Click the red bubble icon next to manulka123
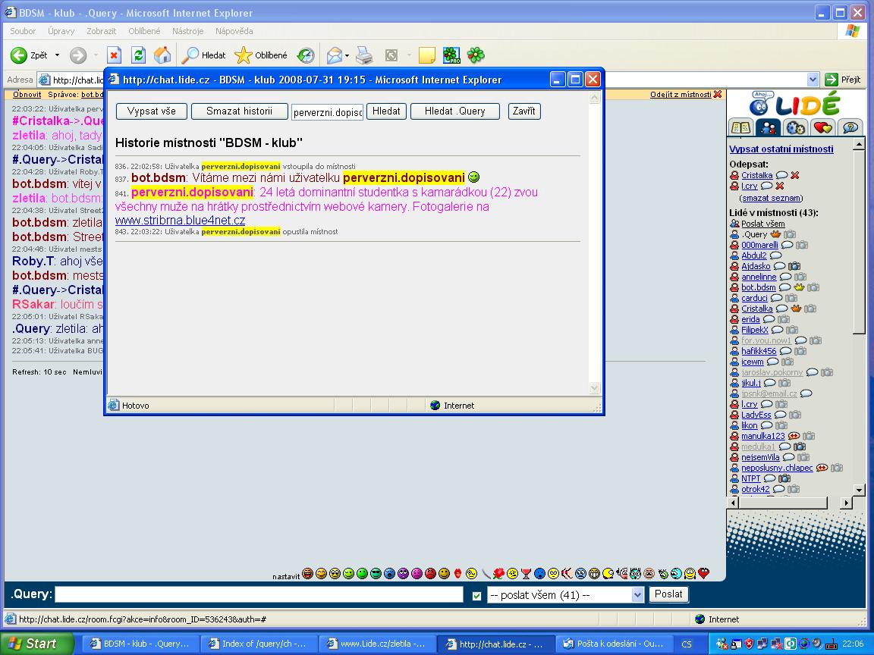This screenshot has height=655, width=874. click(x=794, y=436)
